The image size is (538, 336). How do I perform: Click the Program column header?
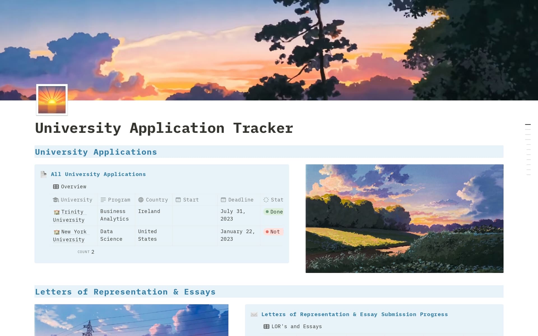(115, 200)
